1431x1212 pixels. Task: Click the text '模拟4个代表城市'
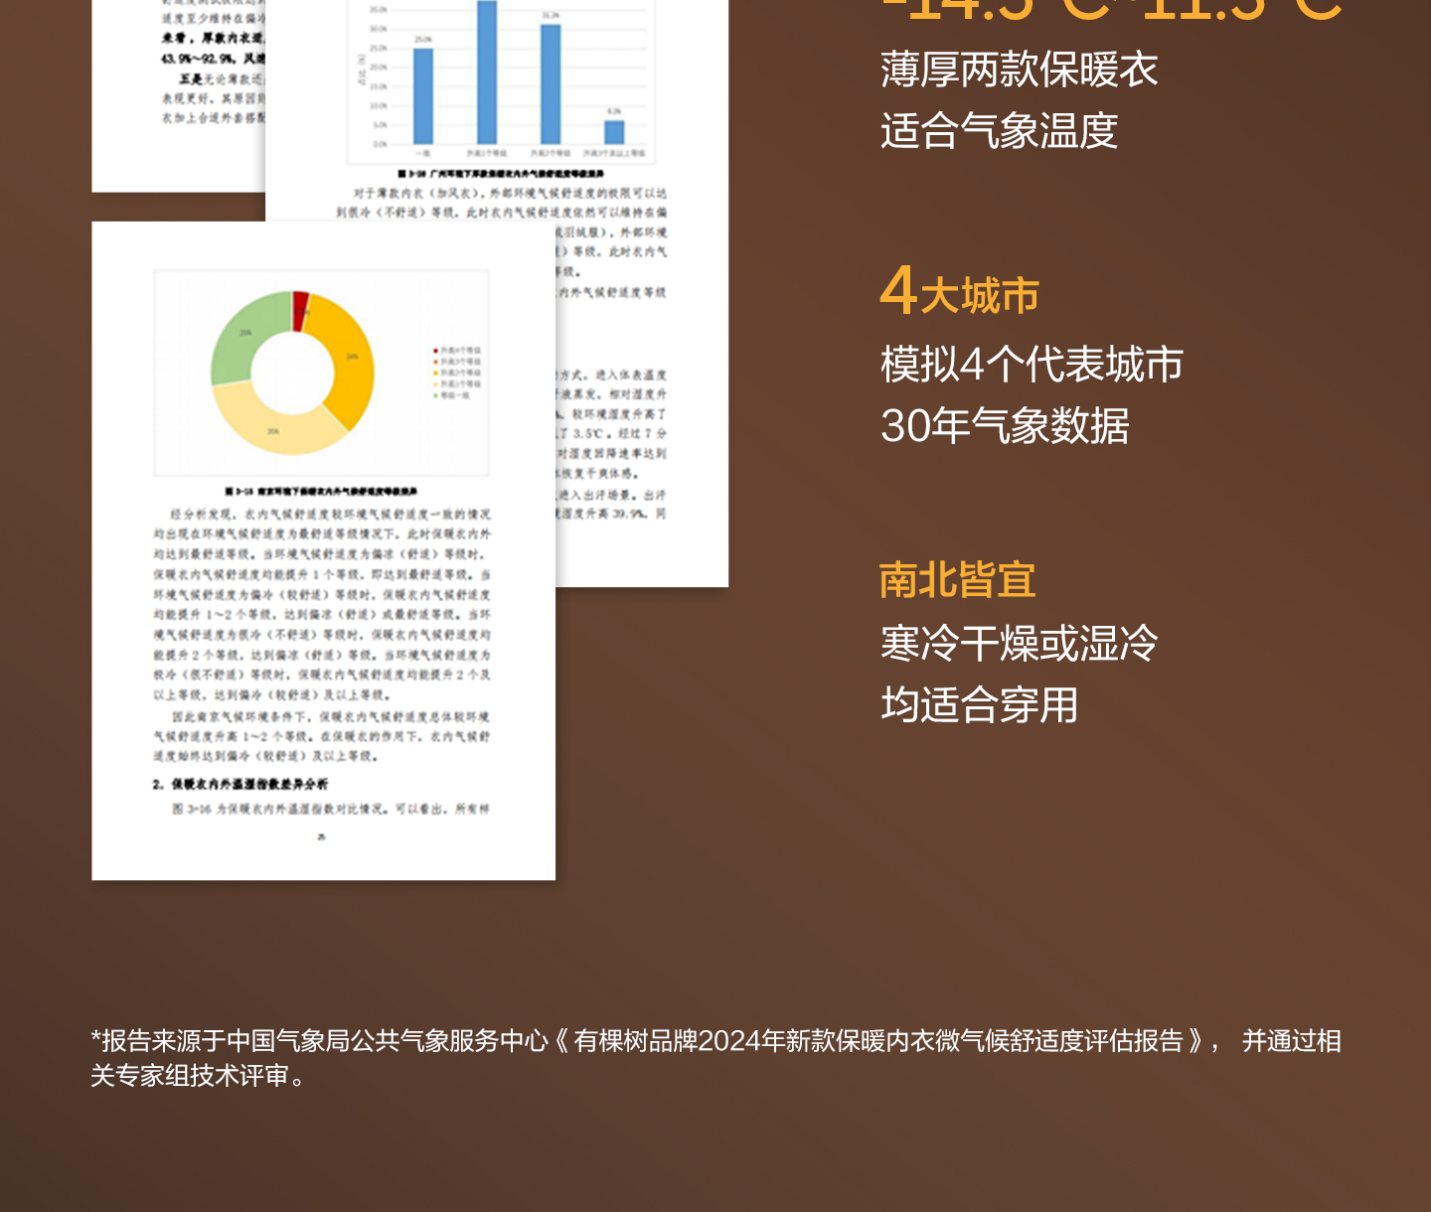tap(1032, 365)
